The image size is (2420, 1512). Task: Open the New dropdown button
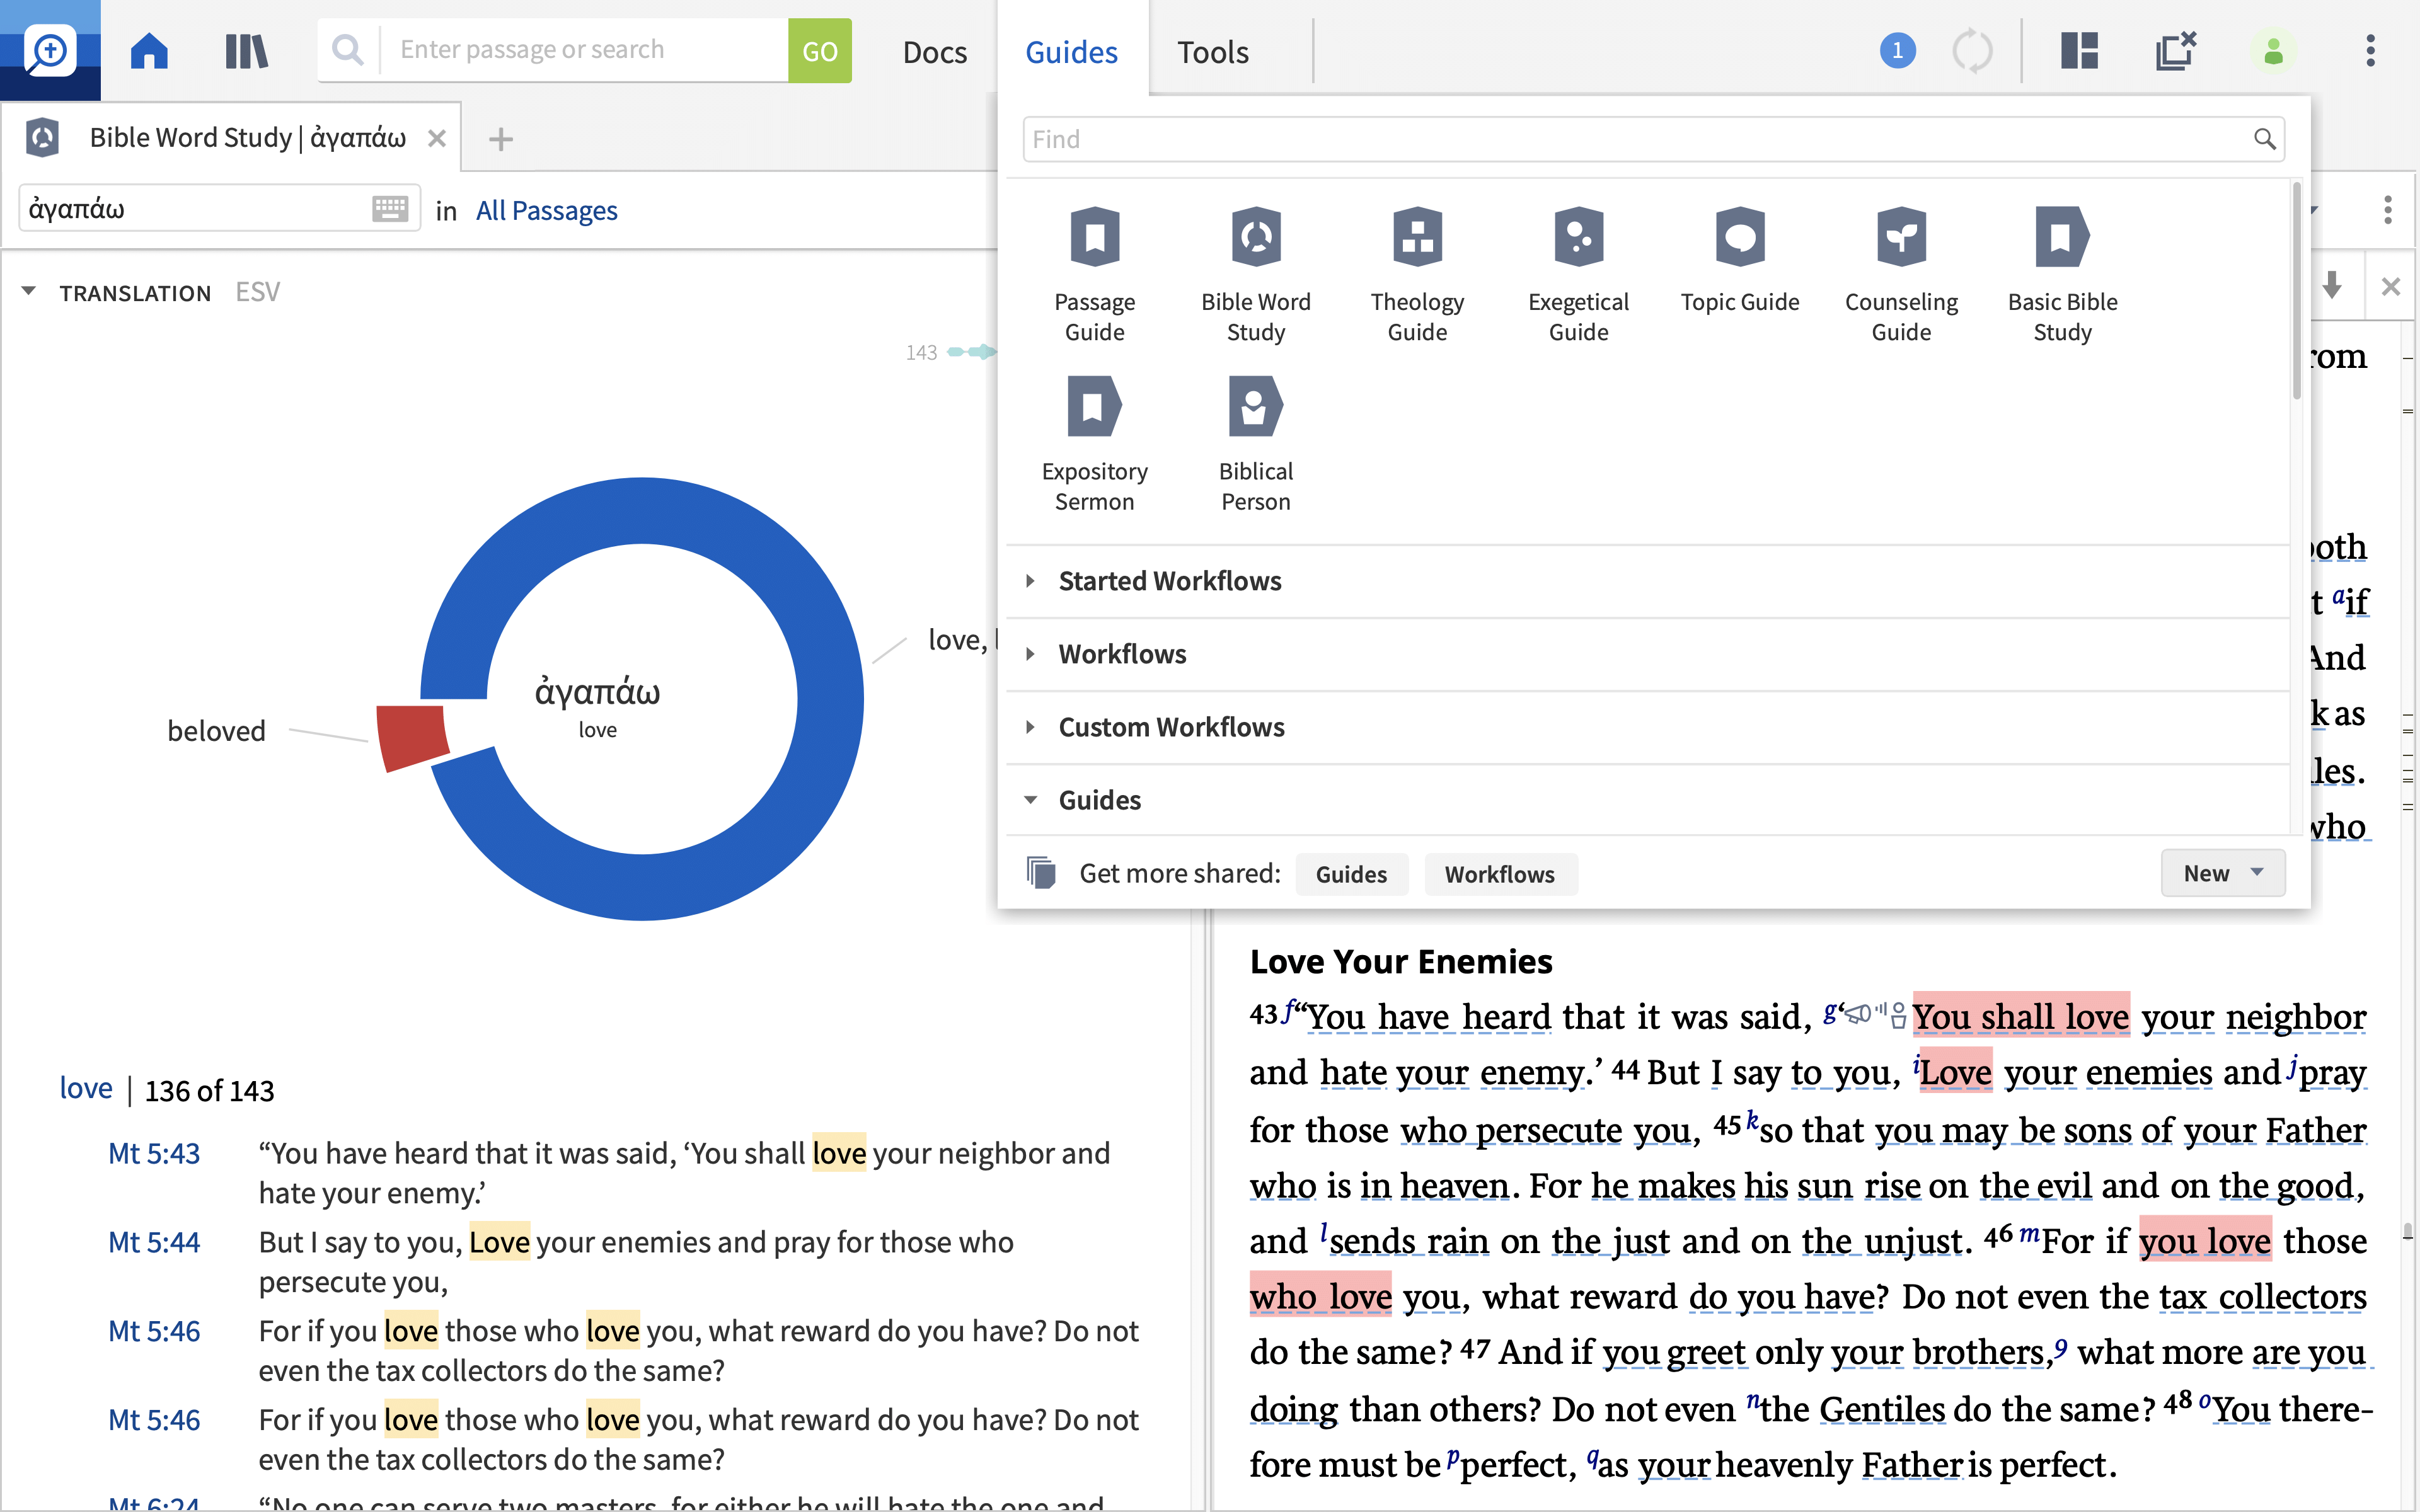2222,873
